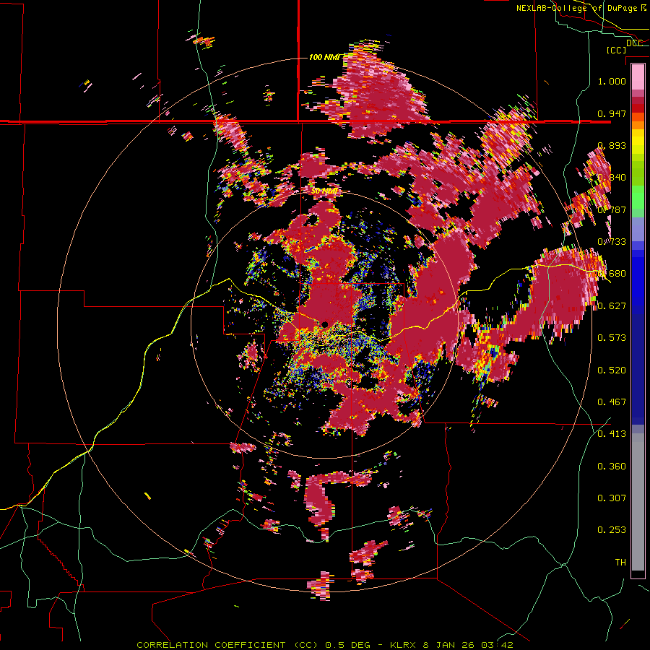Select the 1.000 legend value

pos(612,81)
